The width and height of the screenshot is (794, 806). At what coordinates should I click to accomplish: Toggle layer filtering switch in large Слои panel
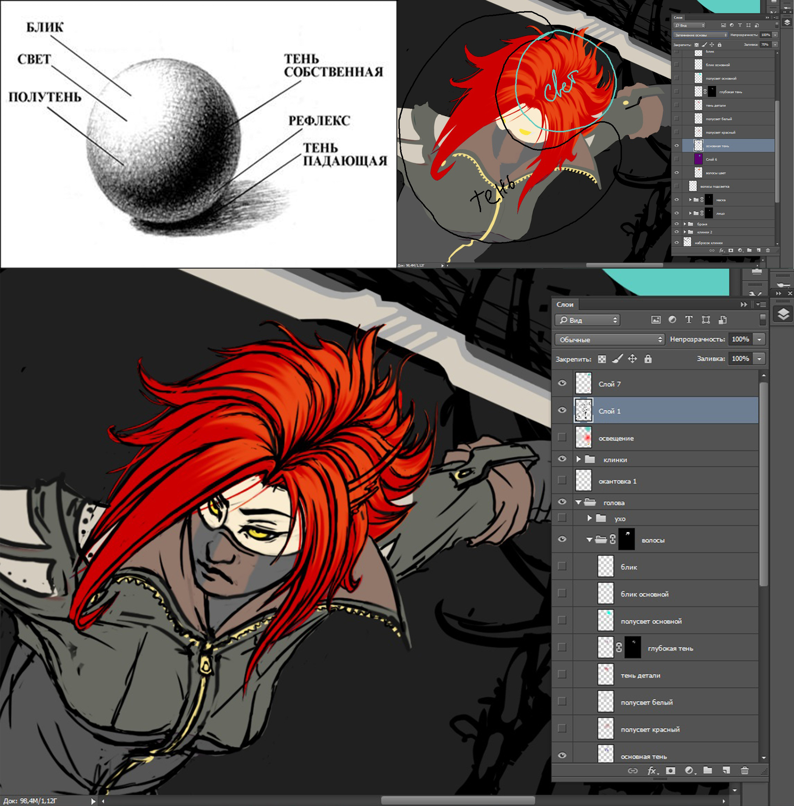pyautogui.click(x=763, y=320)
